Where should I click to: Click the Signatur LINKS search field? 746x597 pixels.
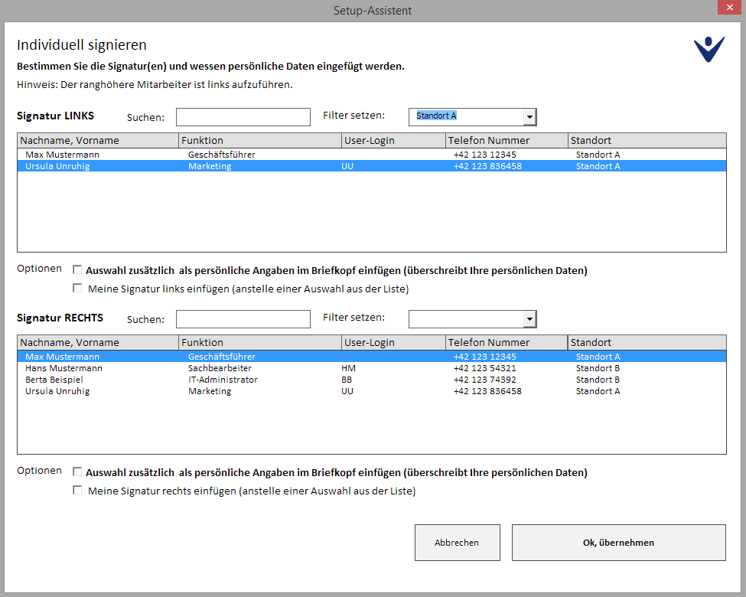click(243, 117)
